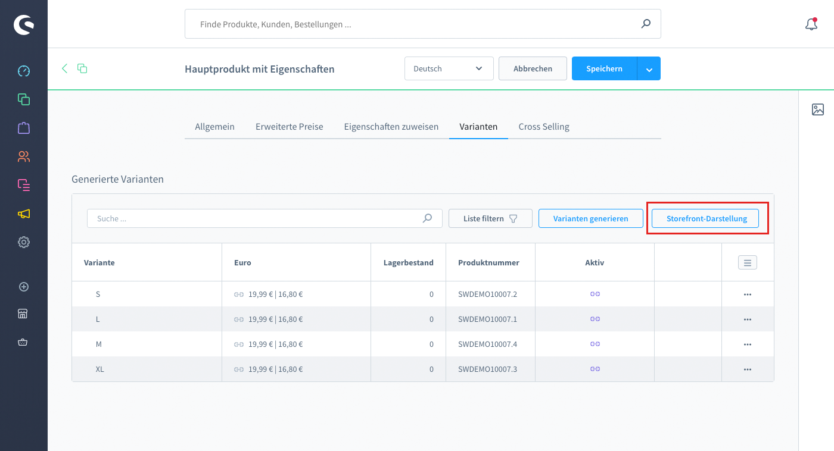Click variant name L
This screenshot has width=834, height=451.
[98, 319]
